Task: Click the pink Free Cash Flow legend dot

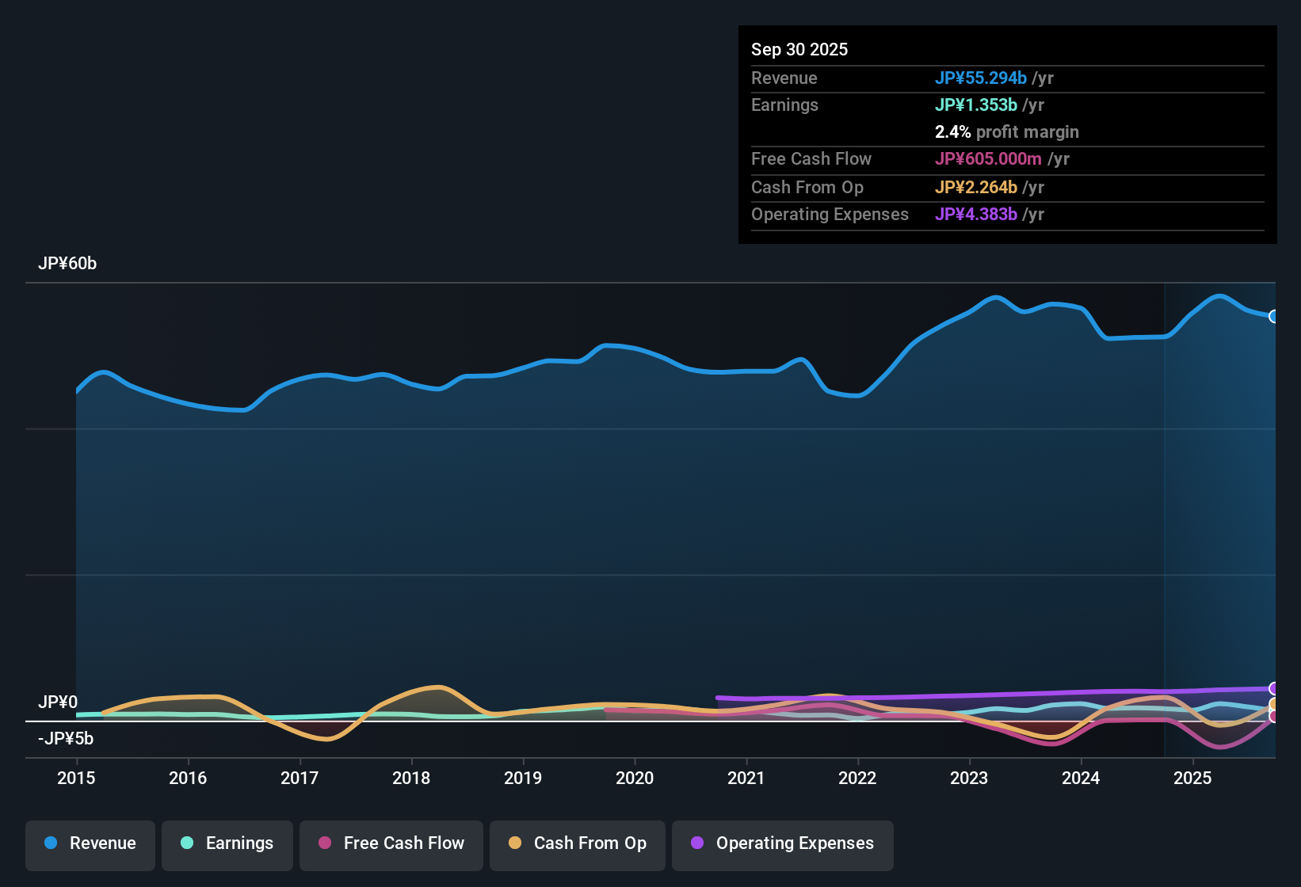Action: click(325, 843)
